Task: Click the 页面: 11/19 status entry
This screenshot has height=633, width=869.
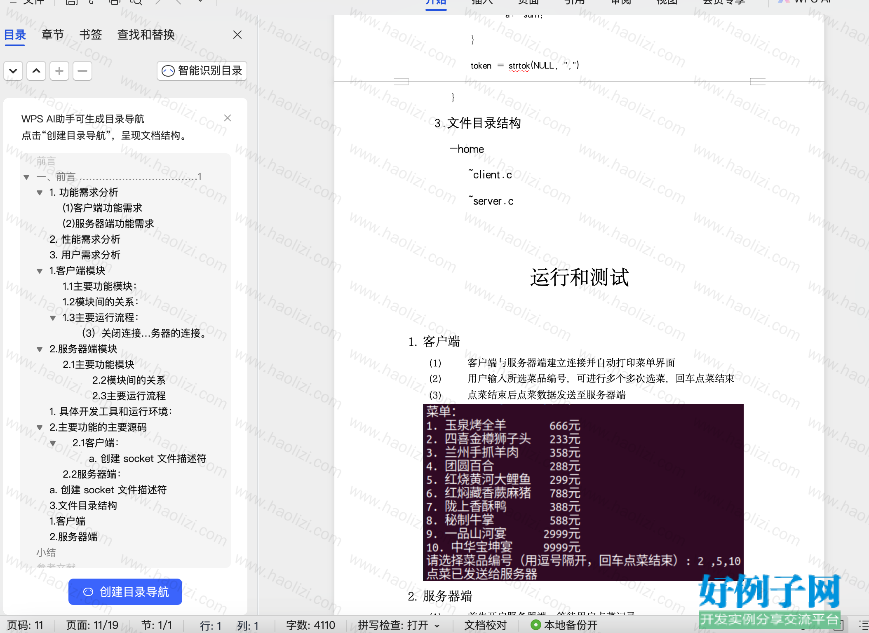Action: [92, 625]
